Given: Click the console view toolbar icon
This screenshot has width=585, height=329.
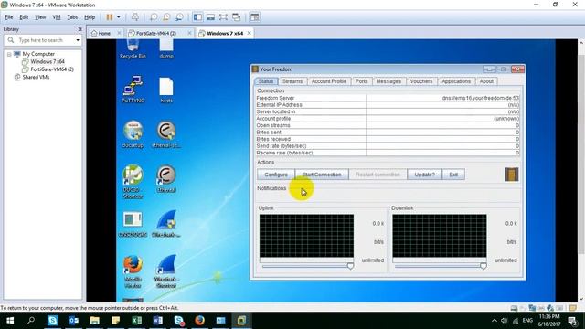Looking at the screenshot, I should pos(254,17).
